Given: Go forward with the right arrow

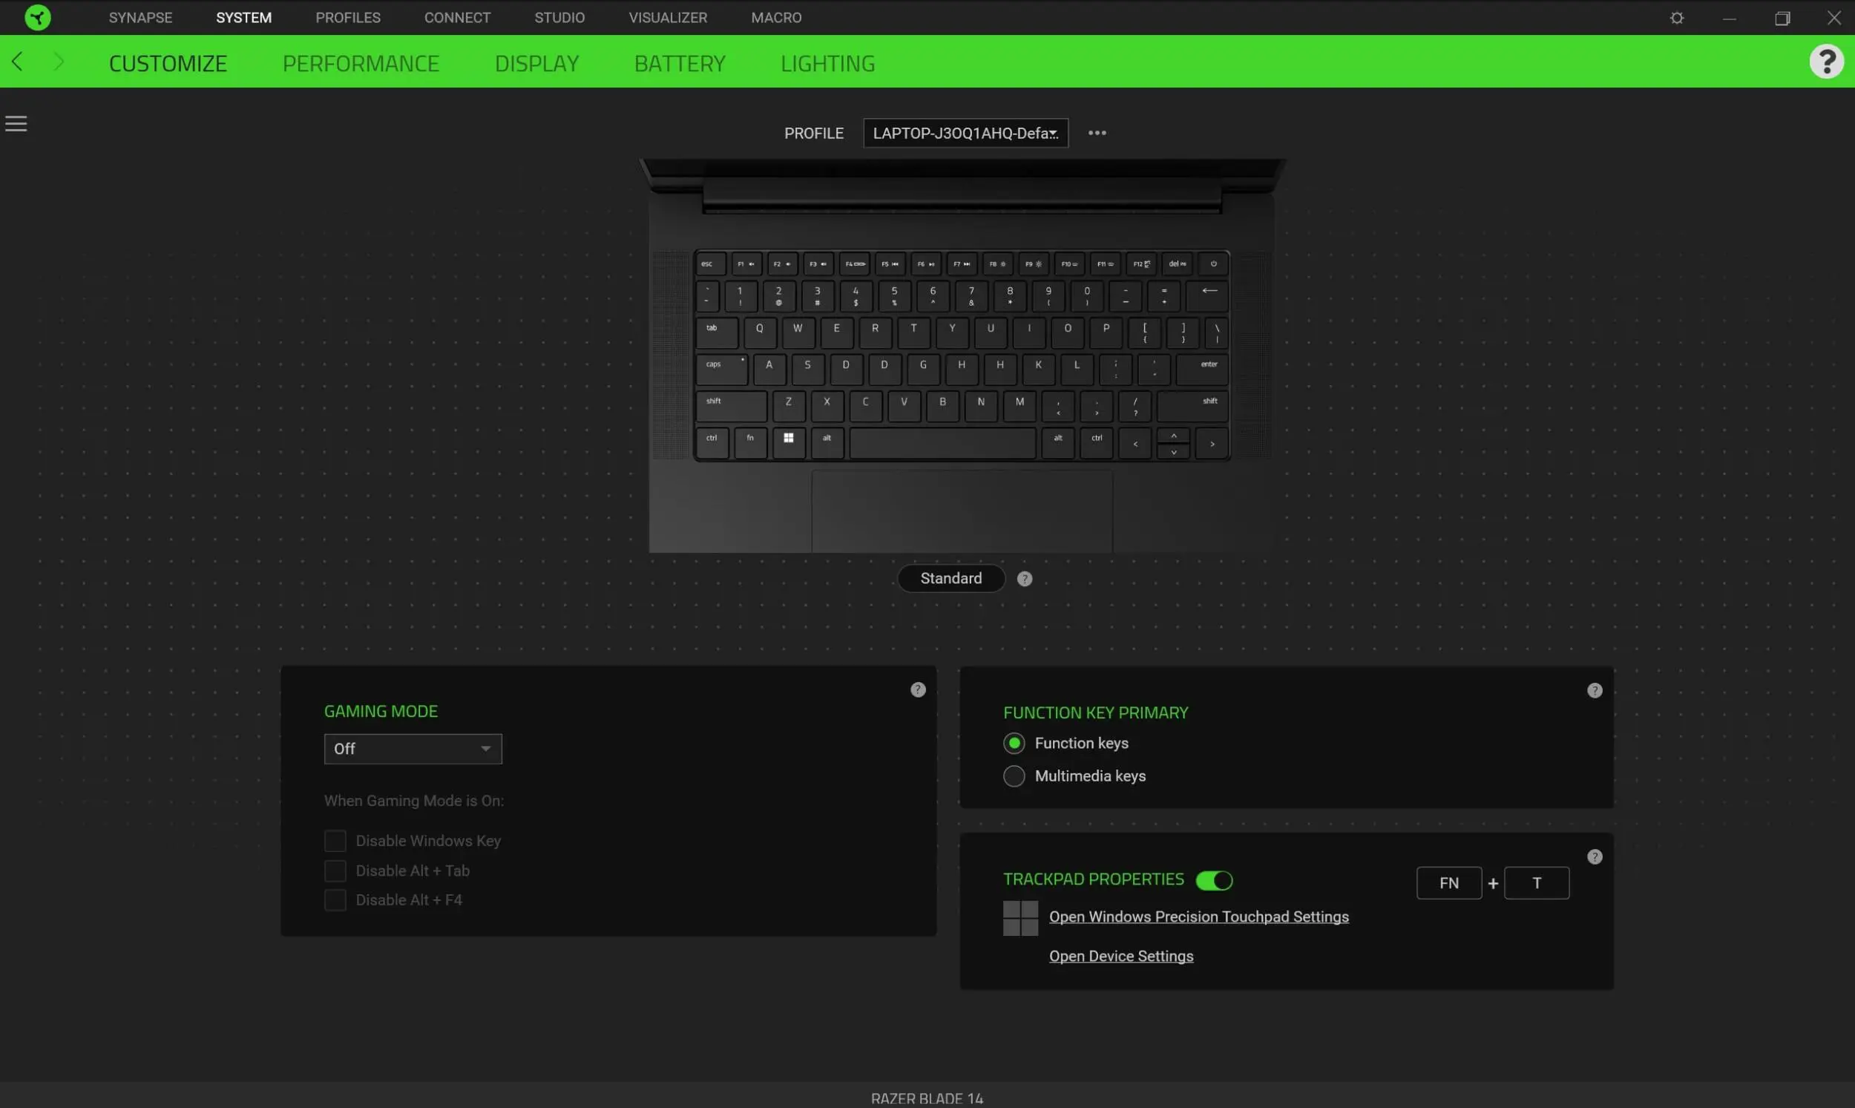Looking at the screenshot, I should [x=58, y=62].
